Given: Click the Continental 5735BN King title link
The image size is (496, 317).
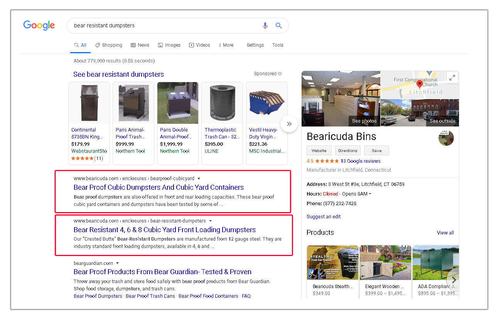Looking at the screenshot, I should [87, 133].
